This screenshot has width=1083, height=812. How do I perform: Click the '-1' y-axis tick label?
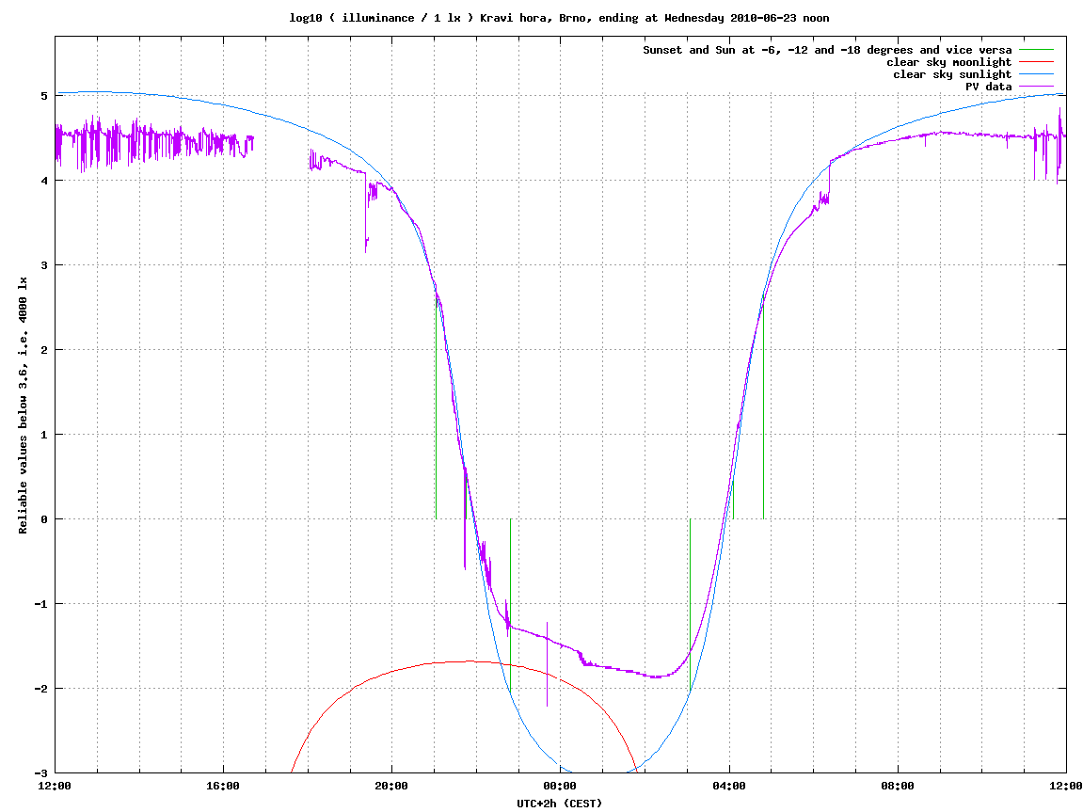(x=41, y=604)
